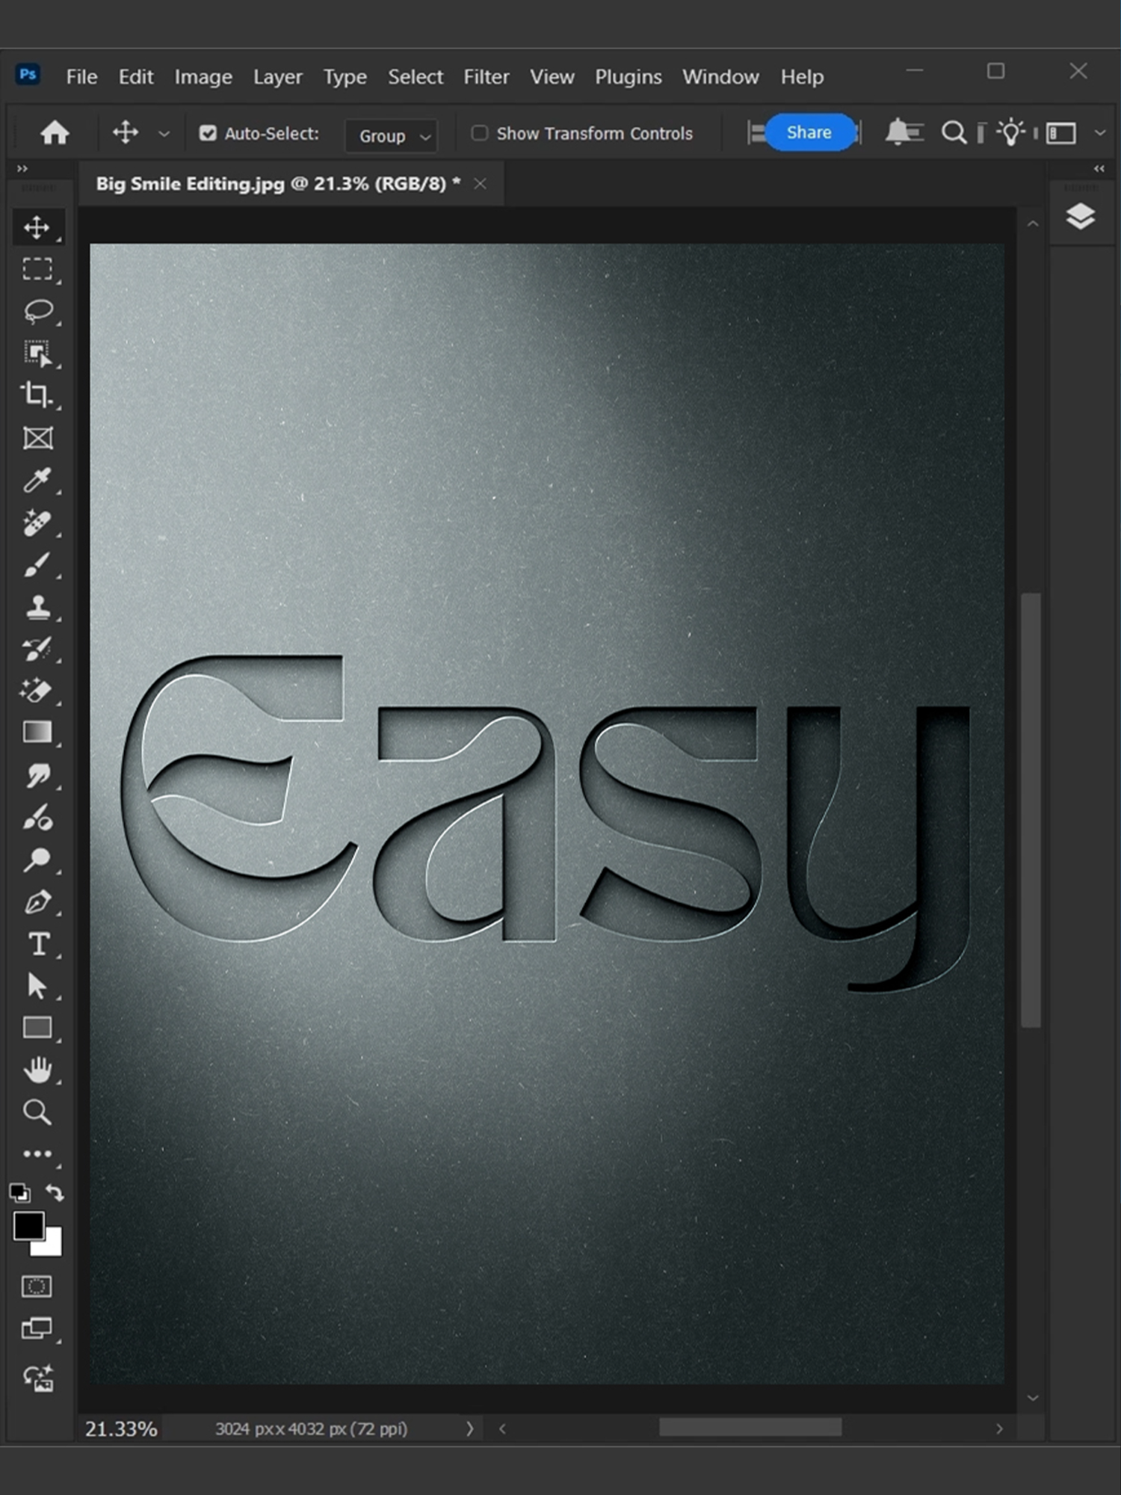Image resolution: width=1121 pixels, height=1495 pixels.
Task: Enable Show Transform Controls checkbox
Action: click(479, 133)
